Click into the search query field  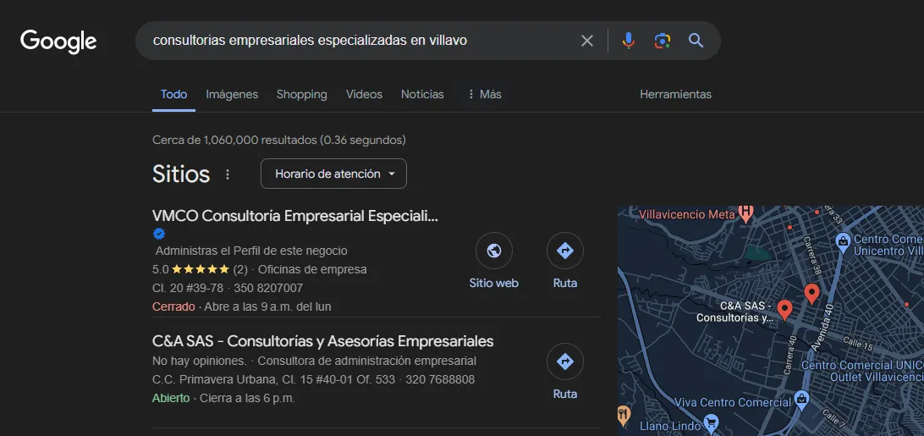(x=360, y=41)
